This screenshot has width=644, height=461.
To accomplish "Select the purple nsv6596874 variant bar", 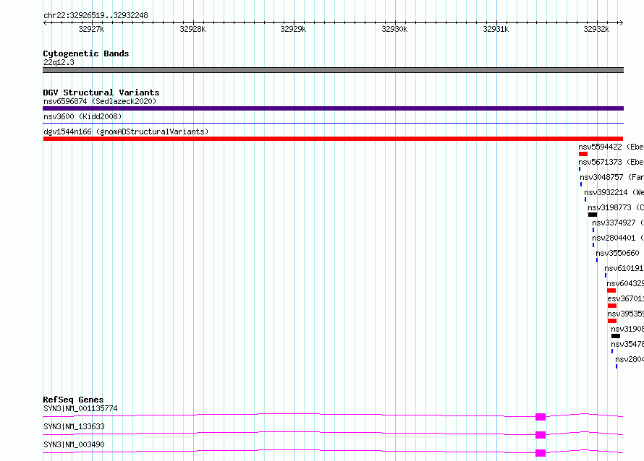I will click(x=333, y=108).
